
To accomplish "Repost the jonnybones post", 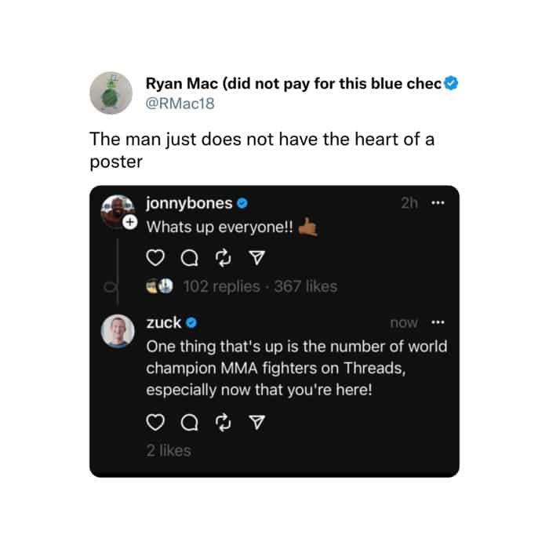I will [x=223, y=258].
